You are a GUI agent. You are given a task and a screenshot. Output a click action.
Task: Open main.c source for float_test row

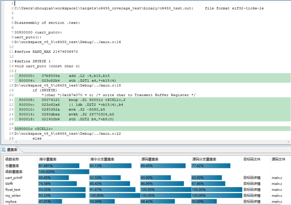click(277, 189)
